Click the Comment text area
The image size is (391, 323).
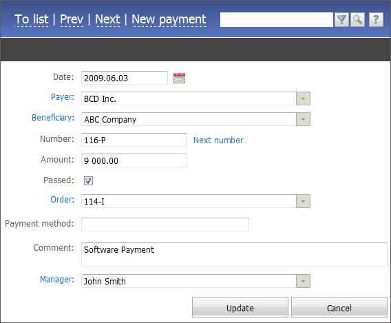click(x=234, y=254)
